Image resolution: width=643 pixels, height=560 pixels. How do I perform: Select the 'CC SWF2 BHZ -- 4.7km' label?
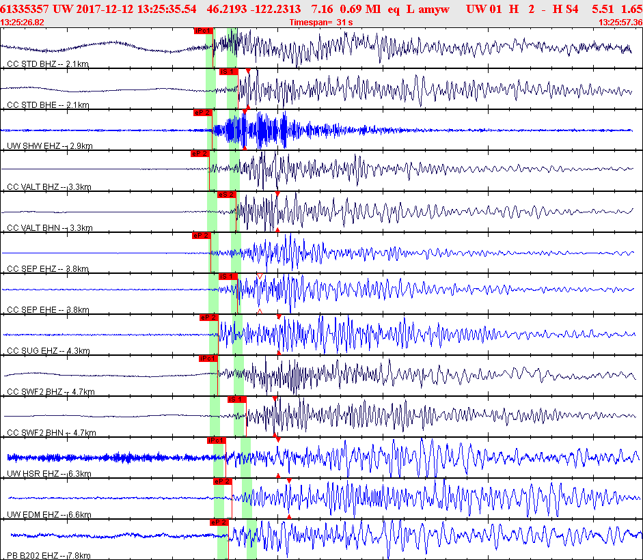51,392
